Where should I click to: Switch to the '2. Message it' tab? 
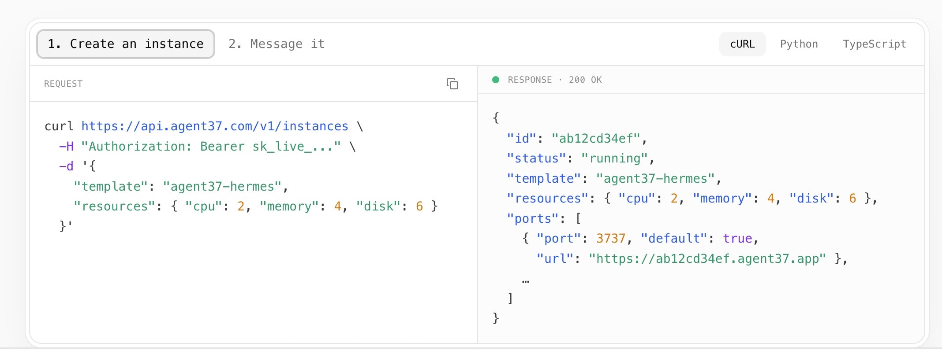(x=277, y=44)
